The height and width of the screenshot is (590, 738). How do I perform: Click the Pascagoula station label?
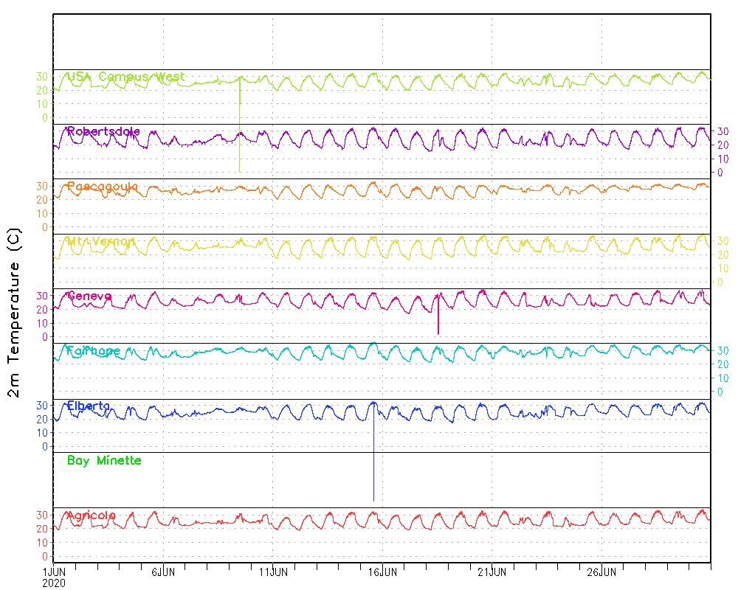(x=103, y=187)
